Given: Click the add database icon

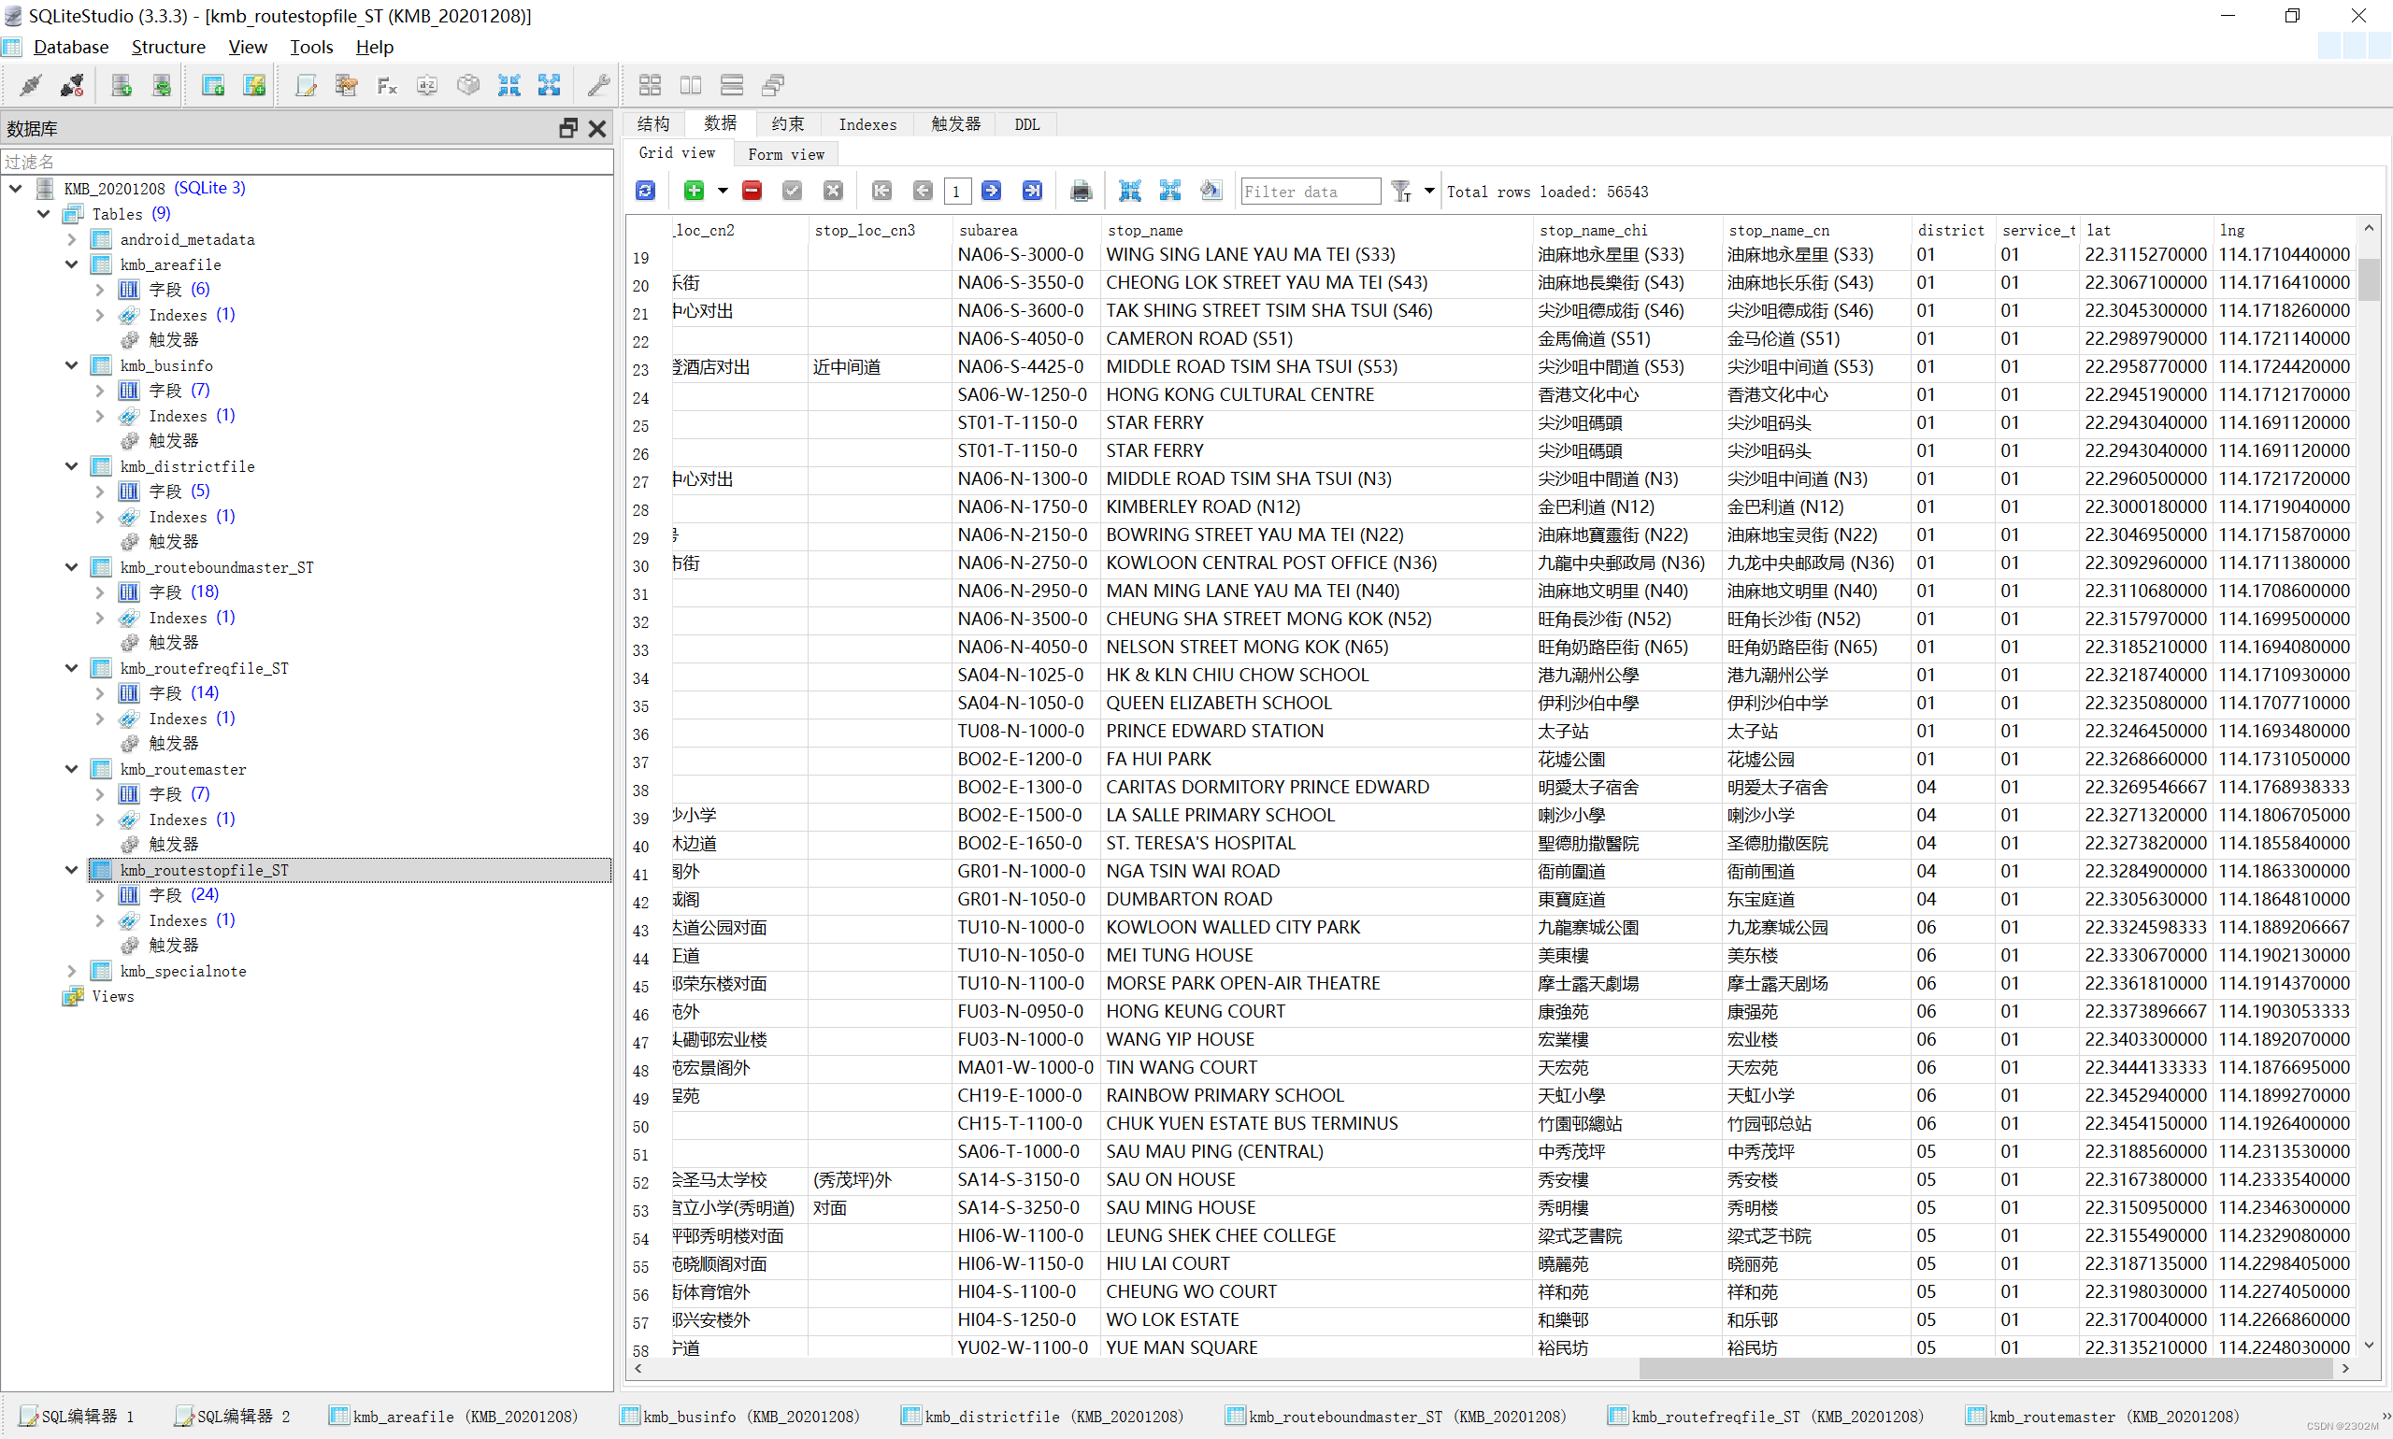Looking at the screenshot, I should [x=122, y=85].
